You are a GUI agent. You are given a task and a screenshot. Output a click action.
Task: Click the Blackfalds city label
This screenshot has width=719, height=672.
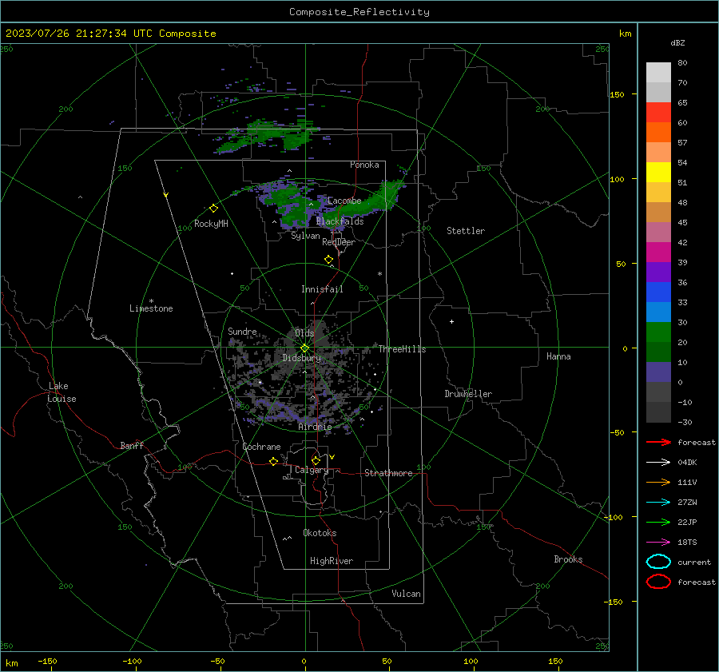[340, 221]
